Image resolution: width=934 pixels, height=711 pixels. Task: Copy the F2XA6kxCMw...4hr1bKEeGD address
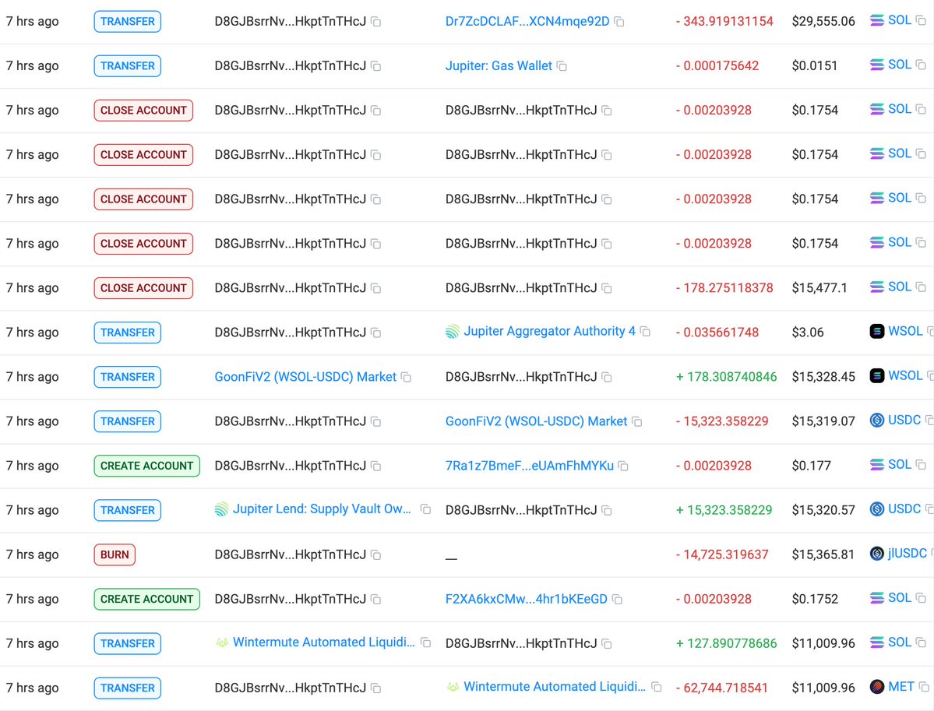click(x=618, y=600)
